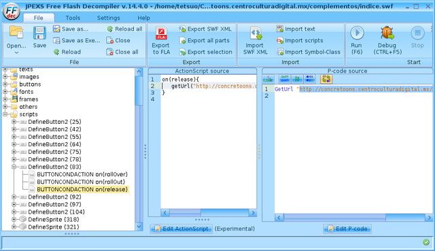Toggle the 0xFF push hex P-code button

tap(285, 79)
